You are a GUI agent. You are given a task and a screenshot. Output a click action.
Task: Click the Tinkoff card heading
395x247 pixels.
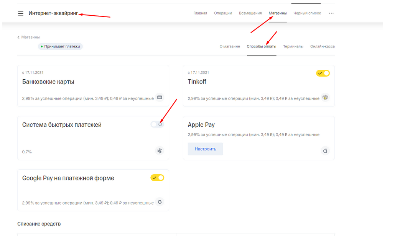pos(197,82)
